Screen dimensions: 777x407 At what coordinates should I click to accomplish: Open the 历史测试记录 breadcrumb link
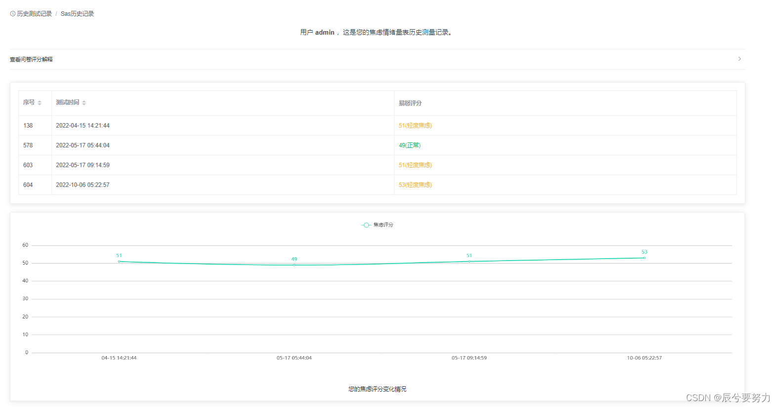34,14
